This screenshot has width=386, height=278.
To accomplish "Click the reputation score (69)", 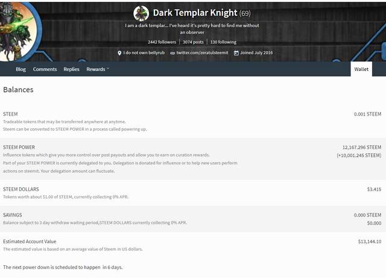I will (245, 13).
